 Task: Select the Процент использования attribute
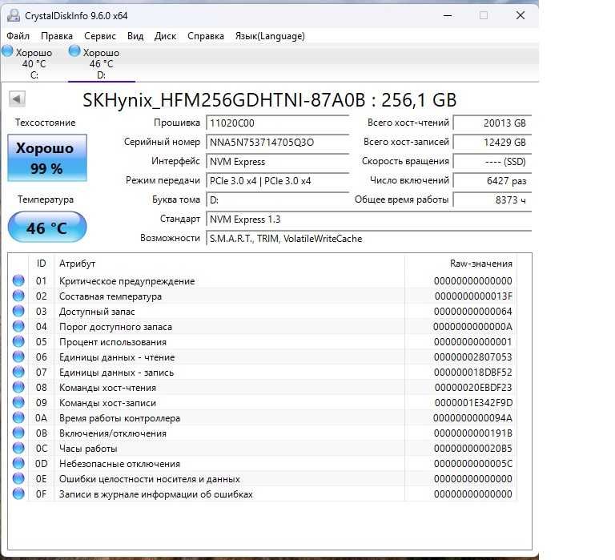[113, 342]
